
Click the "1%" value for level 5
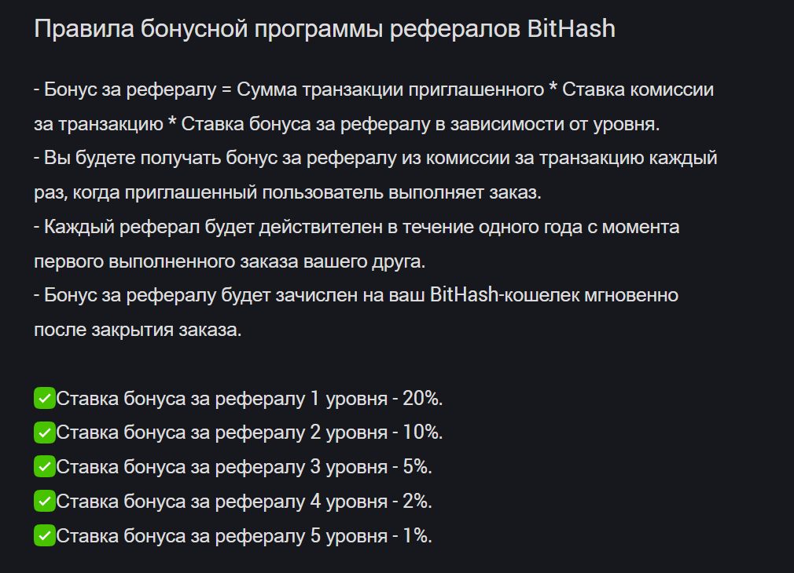[x=417, y=536]
